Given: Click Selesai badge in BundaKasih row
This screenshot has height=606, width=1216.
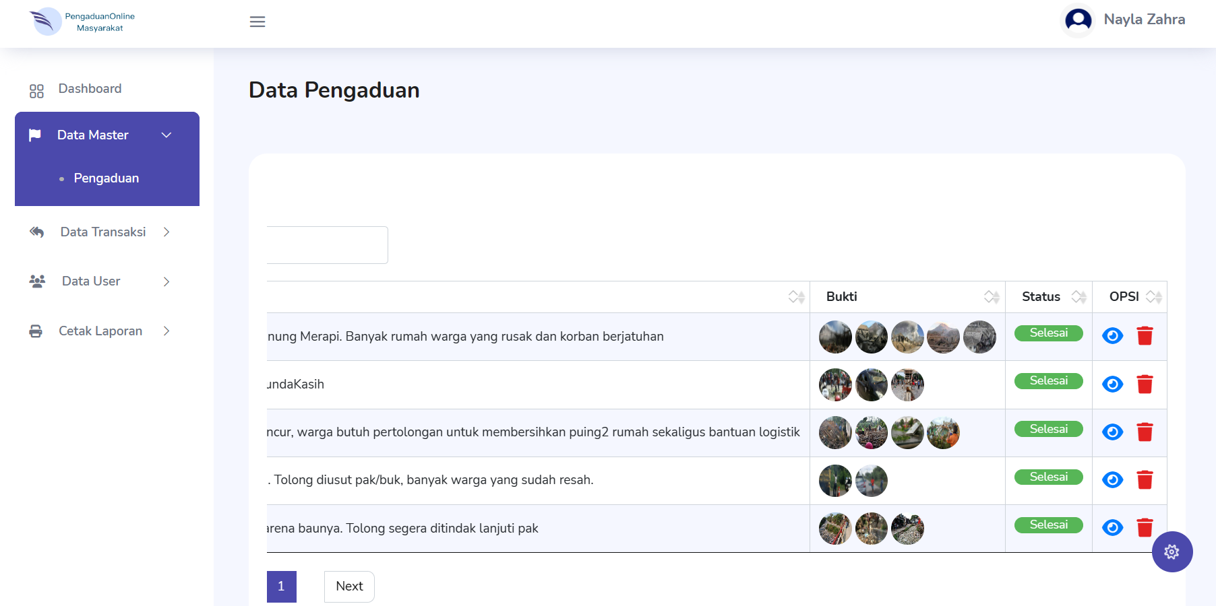Looking at the screenshot, I should point(1049,380).
